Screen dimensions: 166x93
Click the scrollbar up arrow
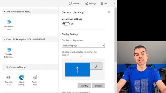(x=116, y=8)
